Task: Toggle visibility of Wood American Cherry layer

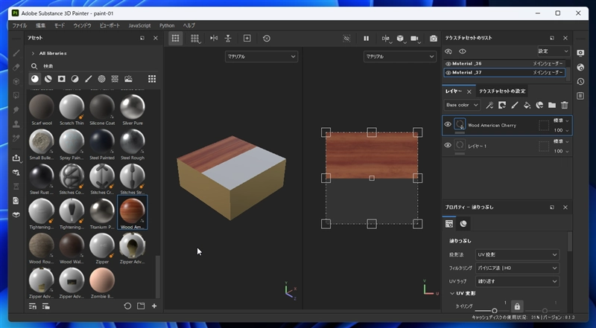Action: (x=448, y=124)
